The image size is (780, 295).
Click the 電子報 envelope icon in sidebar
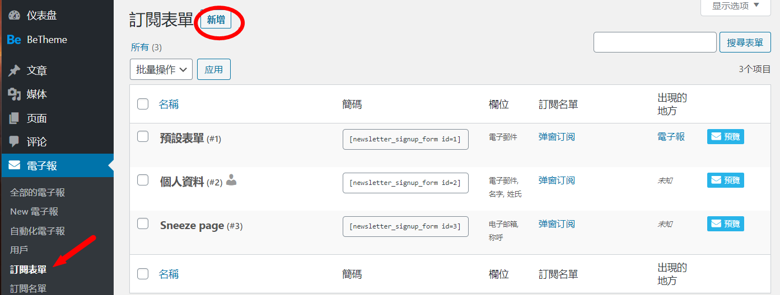(14, 165)
